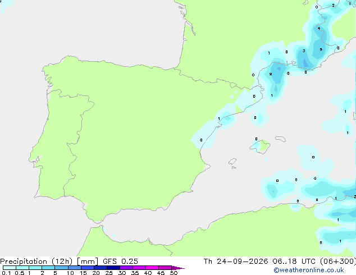This screenshot has width=356, height=275.
Task: Pick the bright magenta 40–45 mm swatch
Action: click(152, 268)
